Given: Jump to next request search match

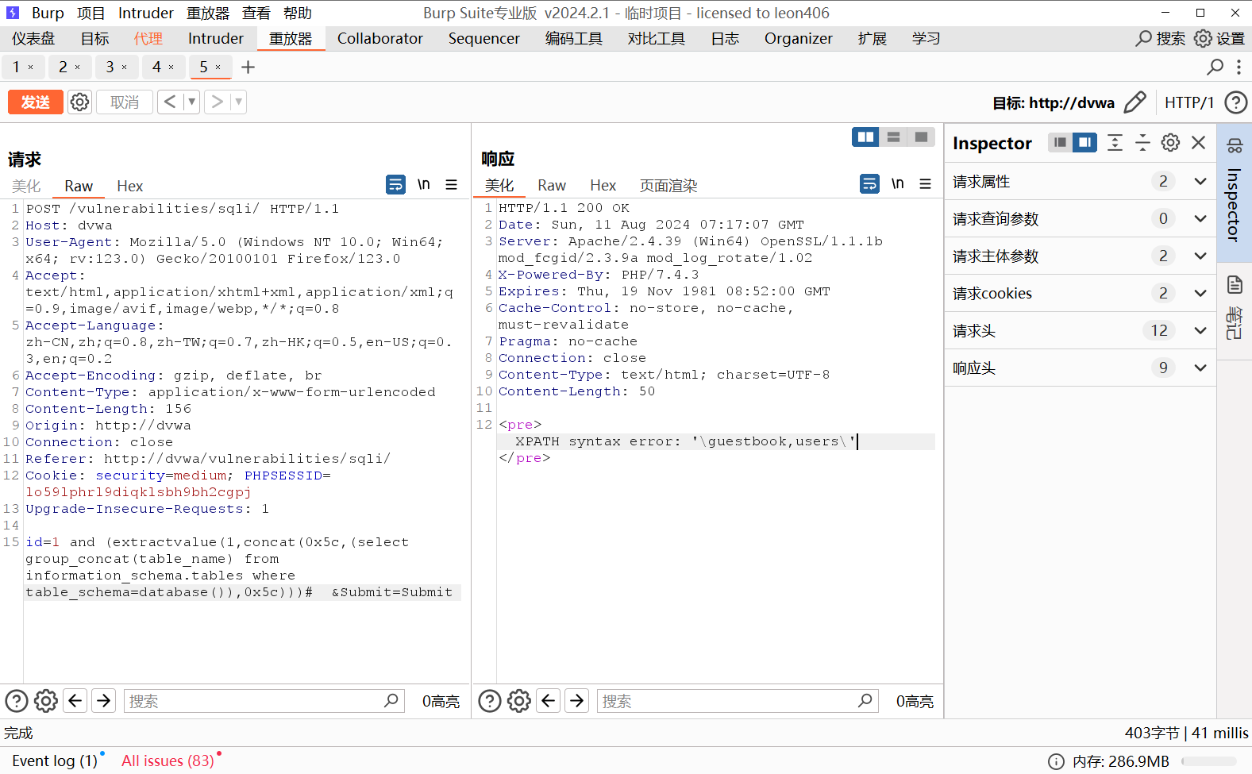Looking at the screenshot, I should point(103,700).
